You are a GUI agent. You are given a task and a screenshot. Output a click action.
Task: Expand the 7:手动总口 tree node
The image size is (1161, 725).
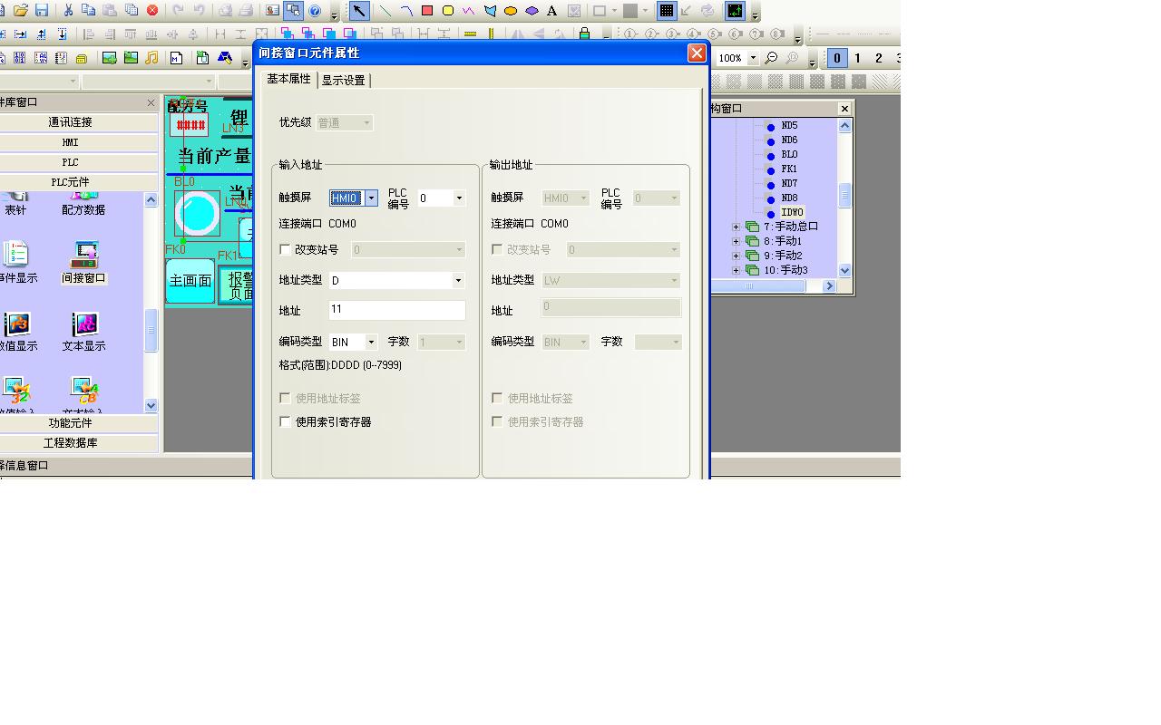click(736, 227)
